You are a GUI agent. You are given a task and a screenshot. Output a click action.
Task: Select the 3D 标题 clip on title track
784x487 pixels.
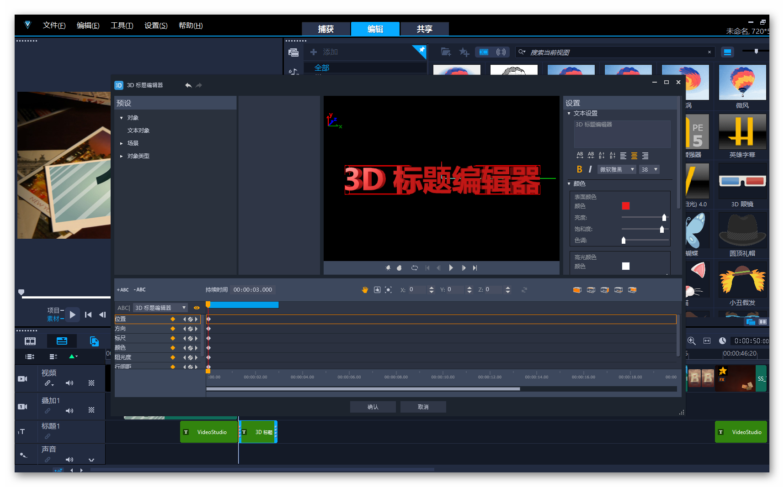[x=259, y=432]
